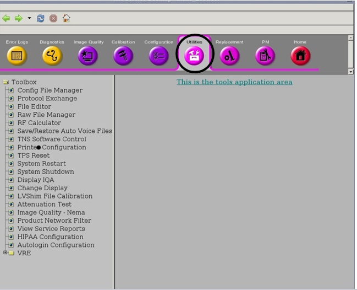Select the PM maintenance icon

[x=265, y=55]
